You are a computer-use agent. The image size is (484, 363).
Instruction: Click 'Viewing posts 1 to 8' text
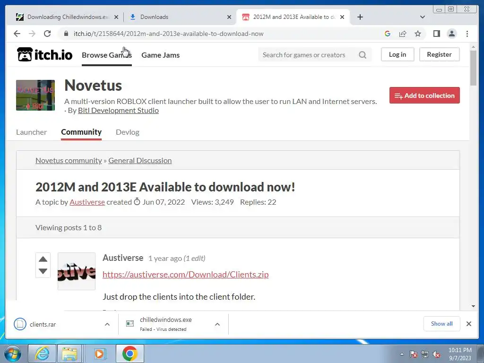pyautogui.click(x=69, y=227)
